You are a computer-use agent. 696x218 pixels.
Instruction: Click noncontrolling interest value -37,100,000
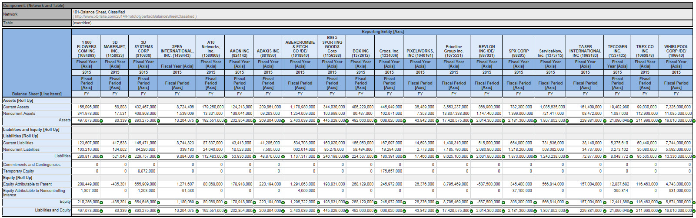point(521,191)
